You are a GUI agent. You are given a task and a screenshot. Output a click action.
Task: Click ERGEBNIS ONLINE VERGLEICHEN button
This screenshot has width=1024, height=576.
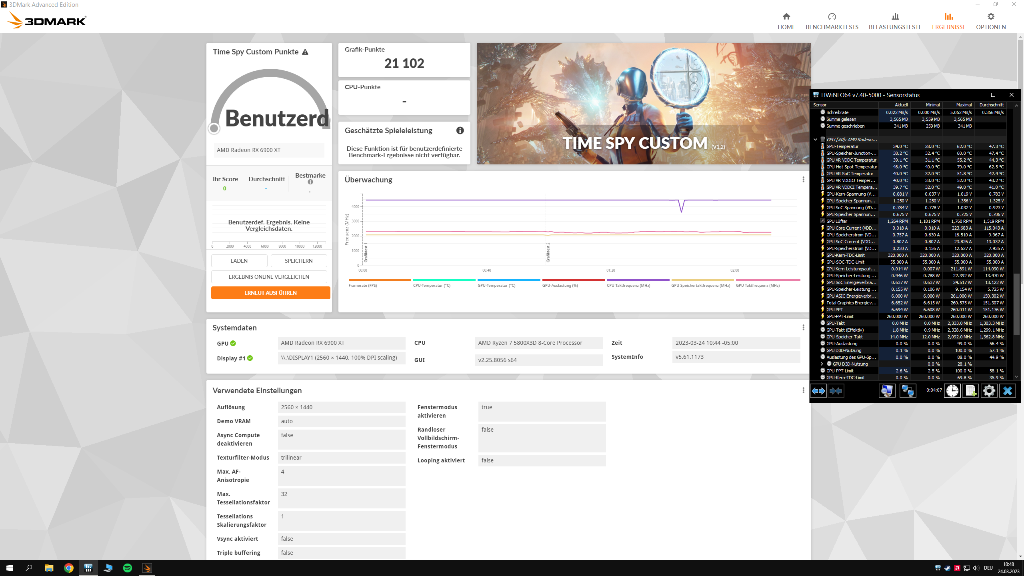[269, 277]
